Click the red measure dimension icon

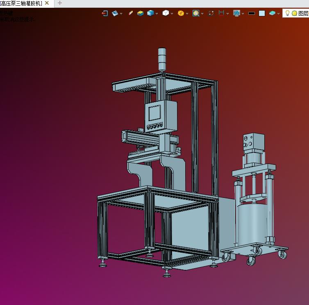(x=221, y=13)
